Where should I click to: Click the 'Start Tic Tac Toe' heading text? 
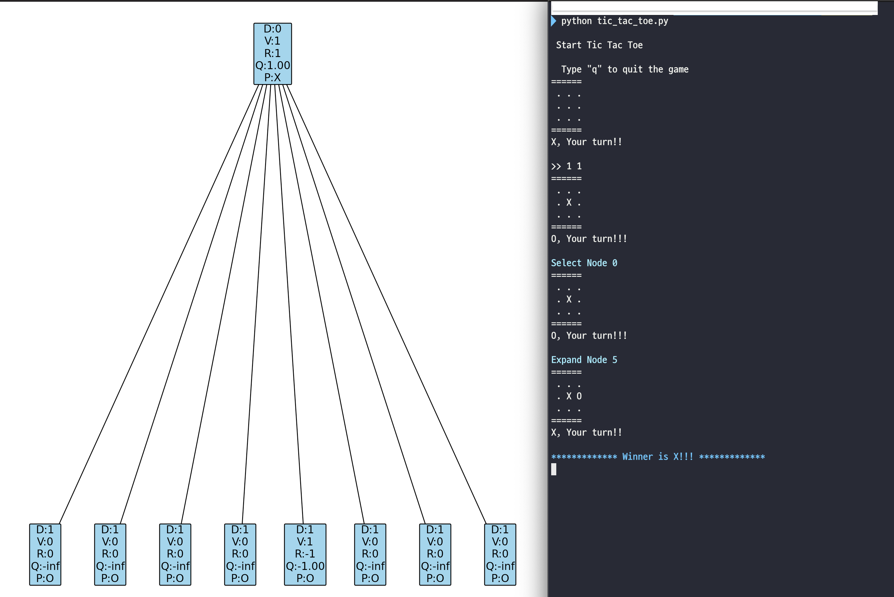tap(599, 45)
